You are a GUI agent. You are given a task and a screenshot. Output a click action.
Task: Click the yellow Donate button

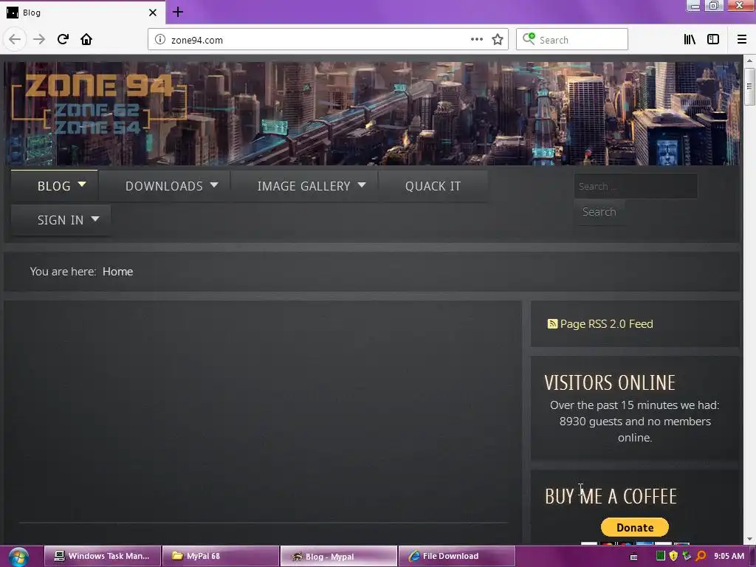(x=634, y=527)
